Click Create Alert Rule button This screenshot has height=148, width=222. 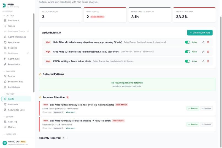pyautogui.click(x=200, y=33)
